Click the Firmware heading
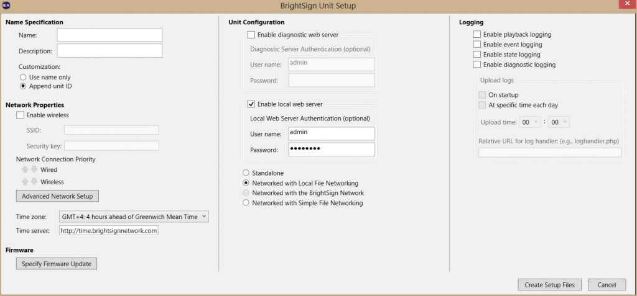The image size is (637, 296). 19,250
